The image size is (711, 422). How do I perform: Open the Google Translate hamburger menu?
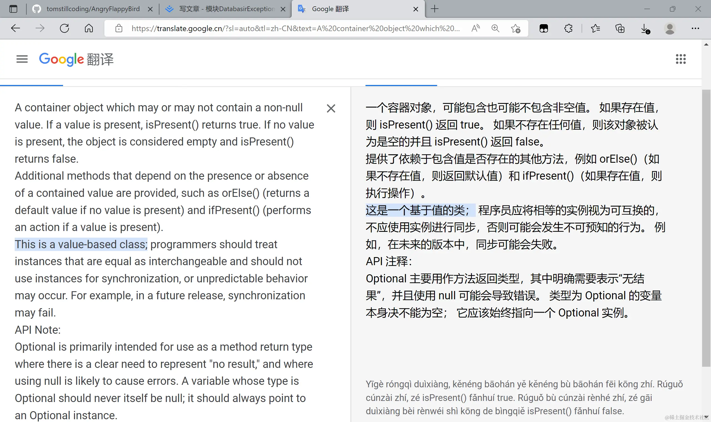click(22, 59)
